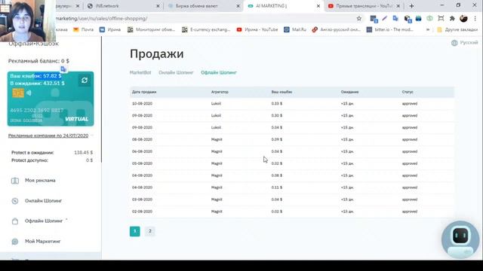The image size is (483, 271).
Task: Open the Mail.Ru bookmark
Action: point(295,29)
